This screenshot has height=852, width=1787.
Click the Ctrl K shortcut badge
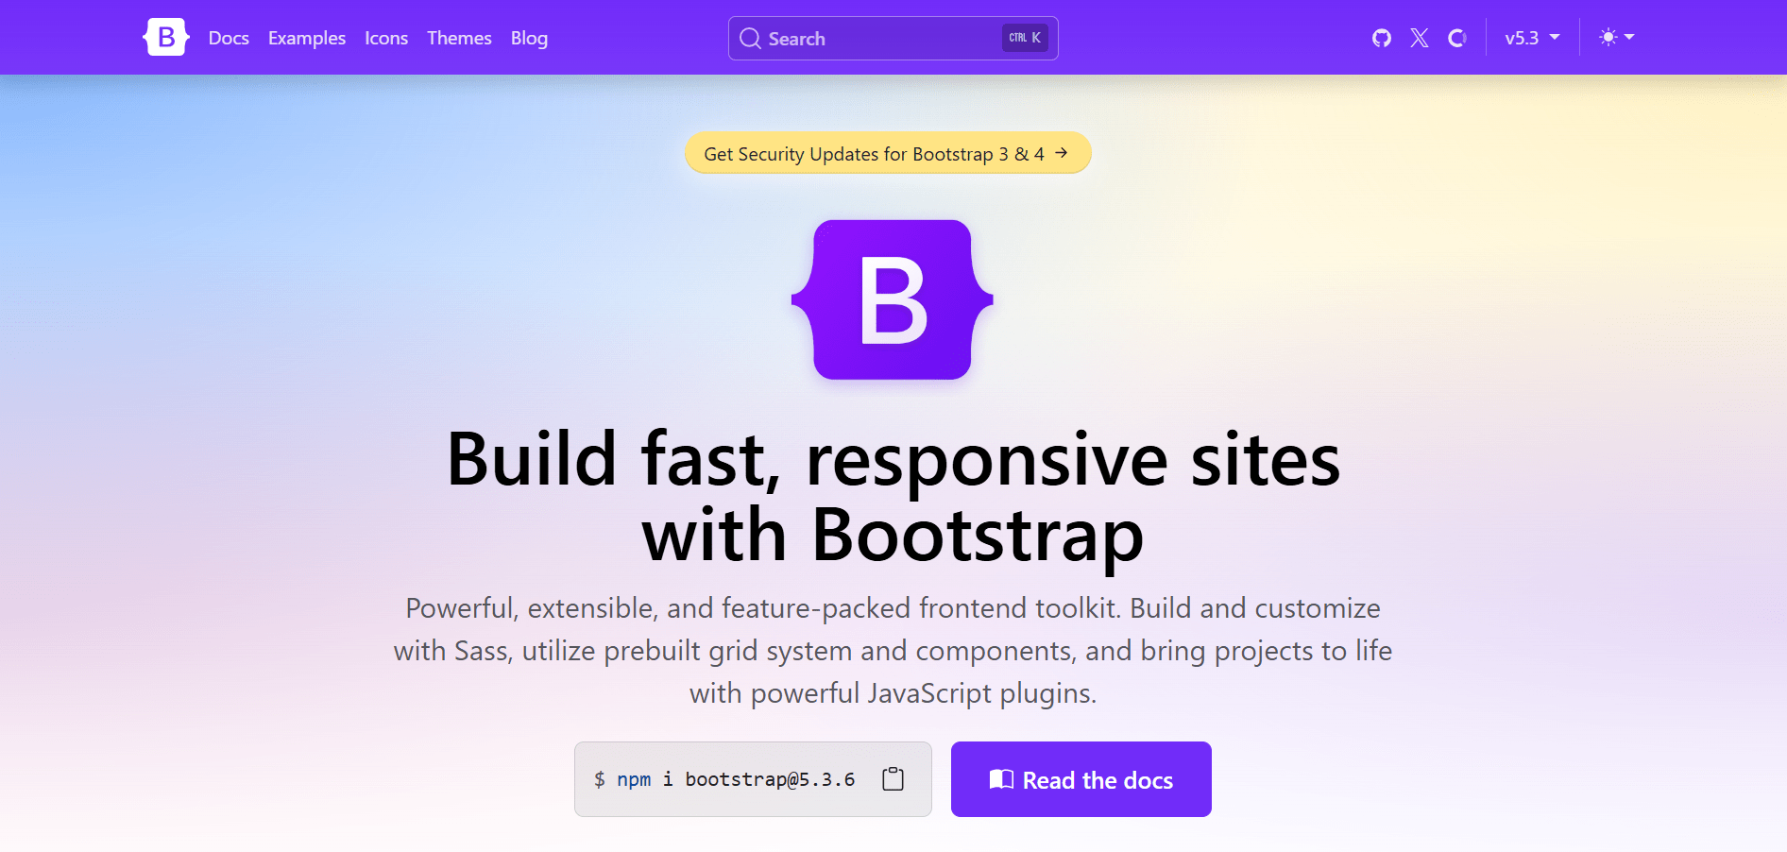pyautogui.click(x=1025, y=38)
